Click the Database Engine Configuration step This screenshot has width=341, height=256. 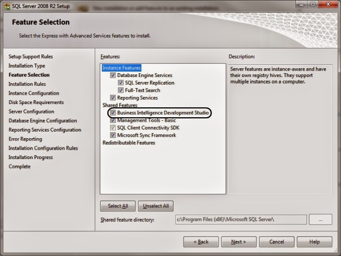(43, 121)
